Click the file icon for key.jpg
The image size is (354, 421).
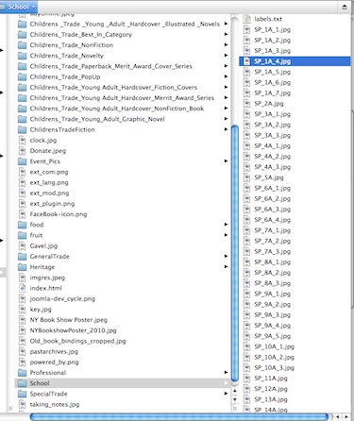point(23,310)
